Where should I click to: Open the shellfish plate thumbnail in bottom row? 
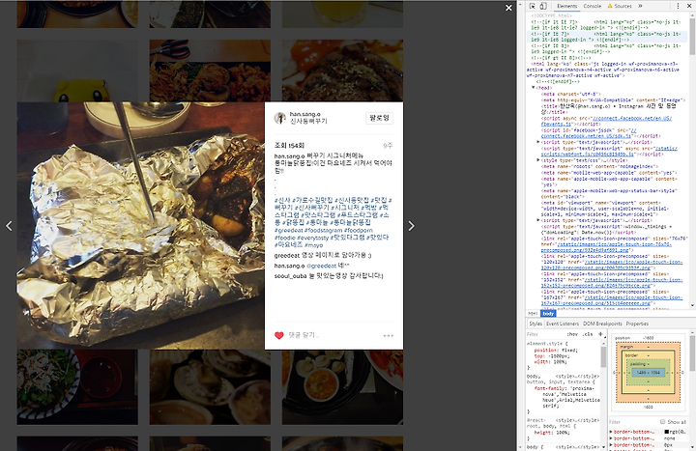pos(210,387)
